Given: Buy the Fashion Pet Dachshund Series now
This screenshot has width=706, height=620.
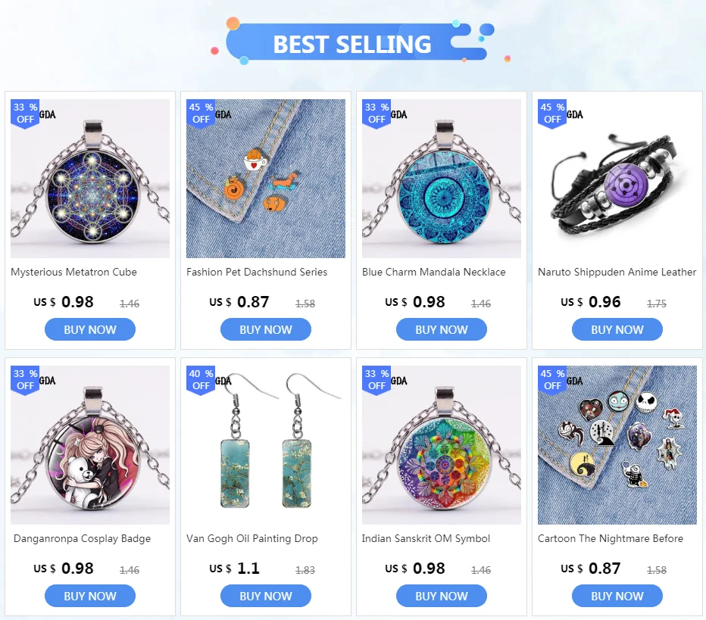Looking at the screenshot, I should tap(266, 329).
